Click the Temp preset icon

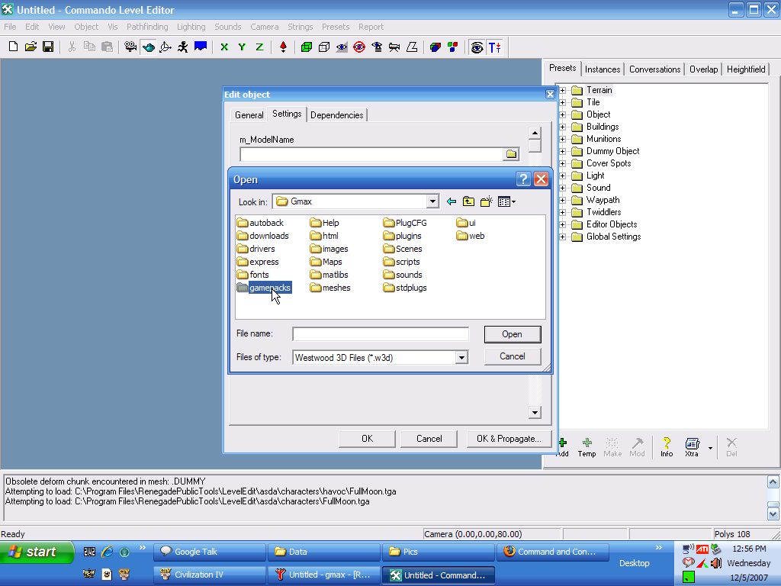pyautogui.click(x=587, y=446)
